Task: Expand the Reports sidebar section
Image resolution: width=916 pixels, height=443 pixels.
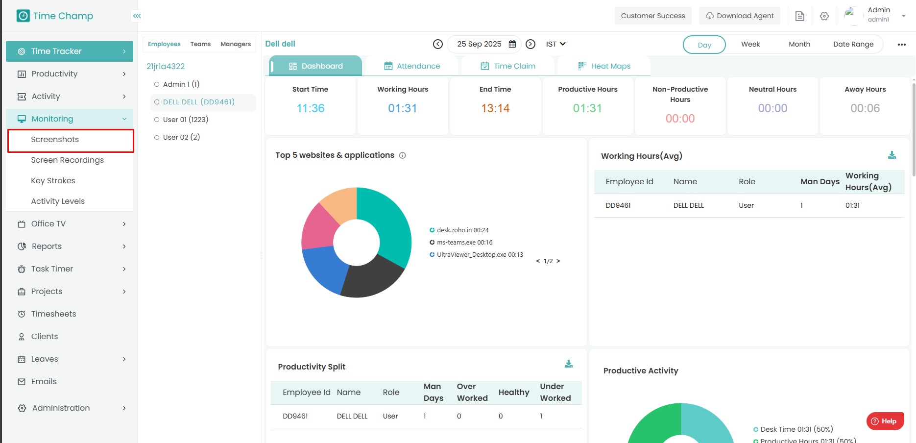Action: click(x=70, y=246)
